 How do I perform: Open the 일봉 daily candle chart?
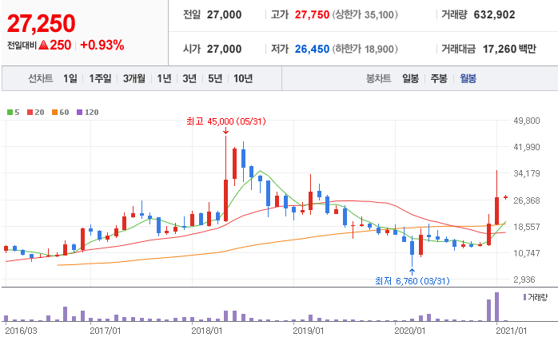coord(410,78)
